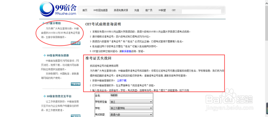Open the 考试类型 dropdown showing 英语六级
268x117 pixels.
(x=131, y=115)
